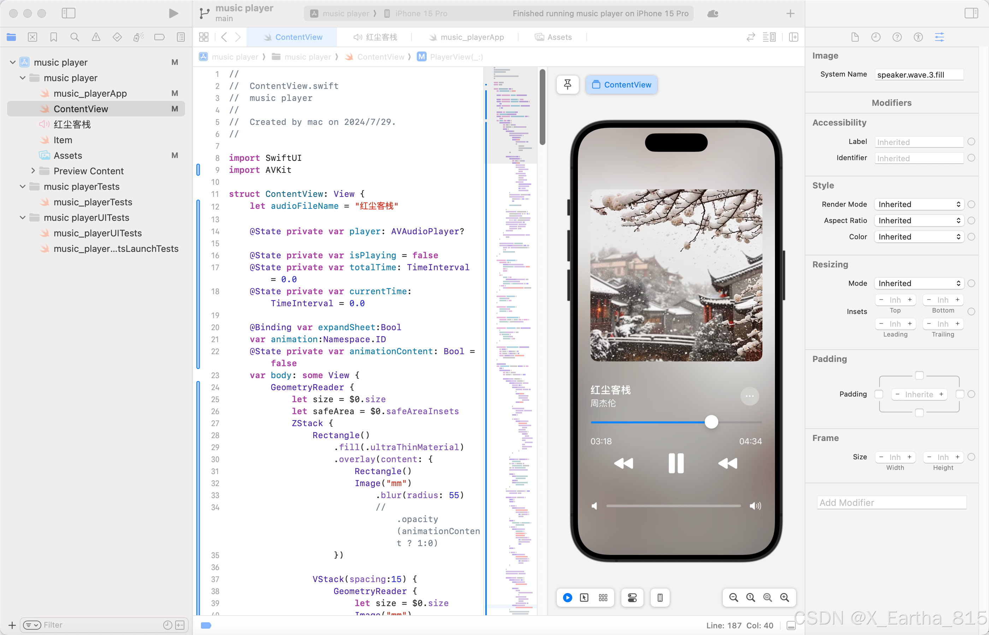The image size is (989, 635).
Task: Click the Add Modifier input field
Action: point(891,502)
